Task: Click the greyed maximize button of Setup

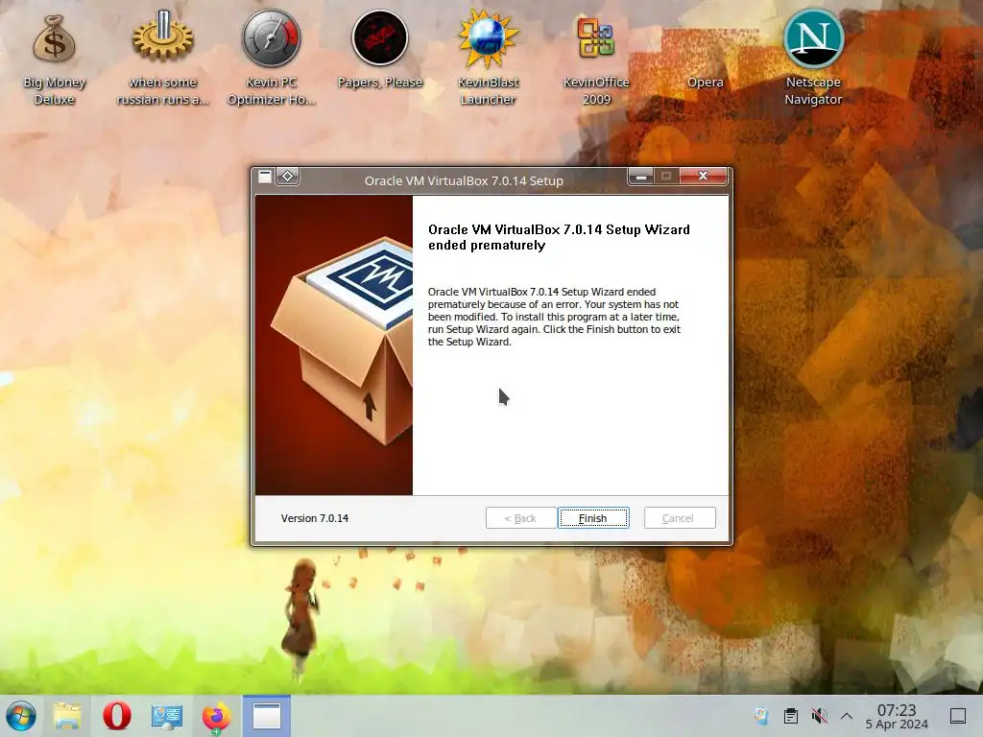Action: pos(666,177)
